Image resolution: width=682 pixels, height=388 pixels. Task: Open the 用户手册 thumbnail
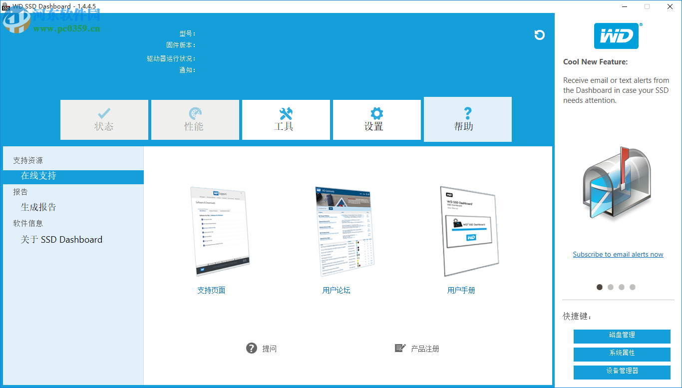(x=468, y=231)
